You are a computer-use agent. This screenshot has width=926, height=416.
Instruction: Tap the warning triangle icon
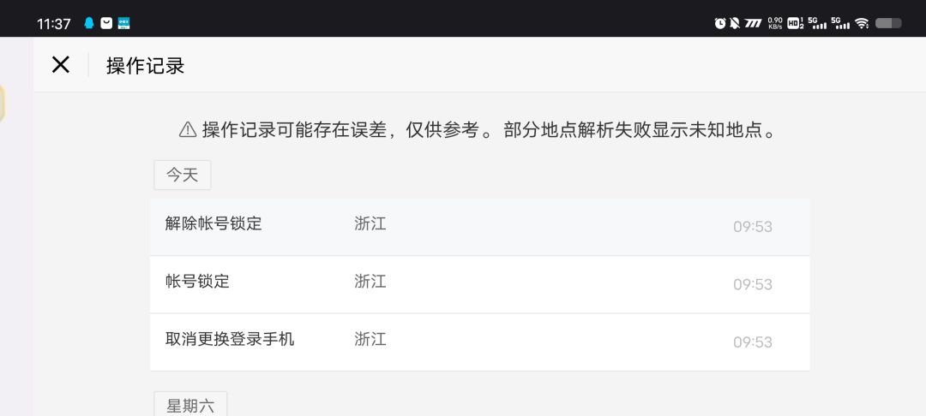pyautogui.click(x=187, y=129)
